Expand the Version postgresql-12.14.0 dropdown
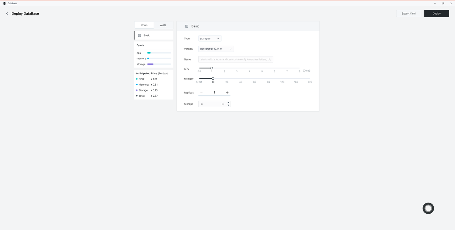The height and width of the screenshot is (230, 455). [216, 49]
